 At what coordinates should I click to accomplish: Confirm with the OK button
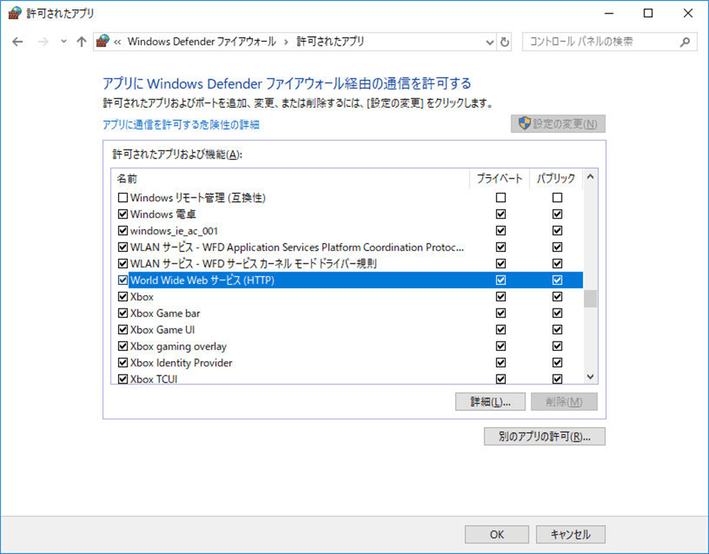point(496,534)
